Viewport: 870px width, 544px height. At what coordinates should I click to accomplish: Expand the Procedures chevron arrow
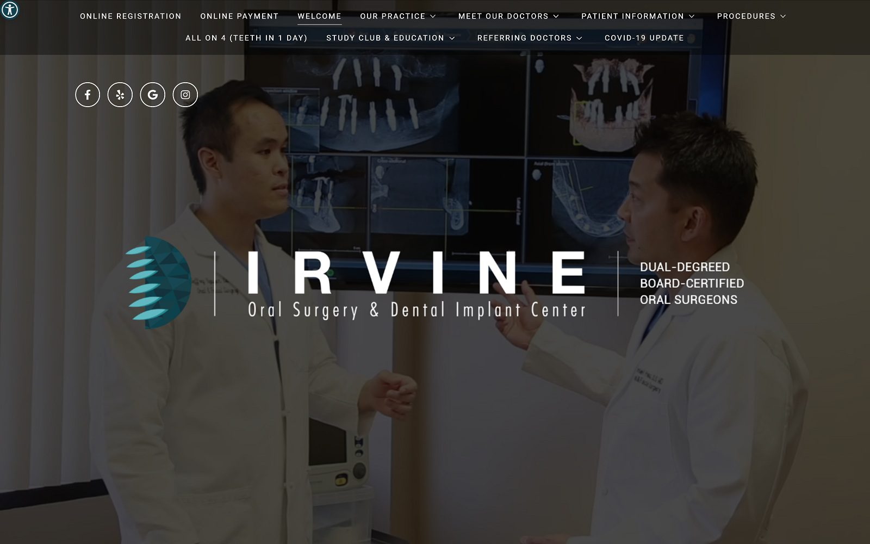pos(783,16)
